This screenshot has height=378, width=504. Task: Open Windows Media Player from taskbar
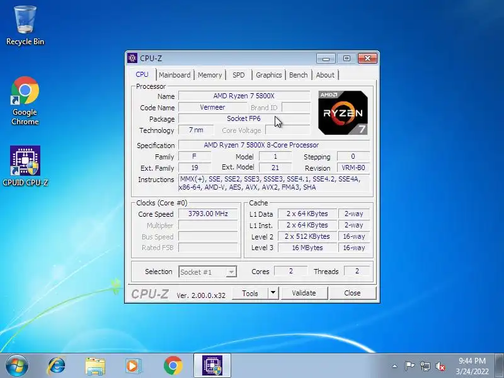tap(133, 366)
